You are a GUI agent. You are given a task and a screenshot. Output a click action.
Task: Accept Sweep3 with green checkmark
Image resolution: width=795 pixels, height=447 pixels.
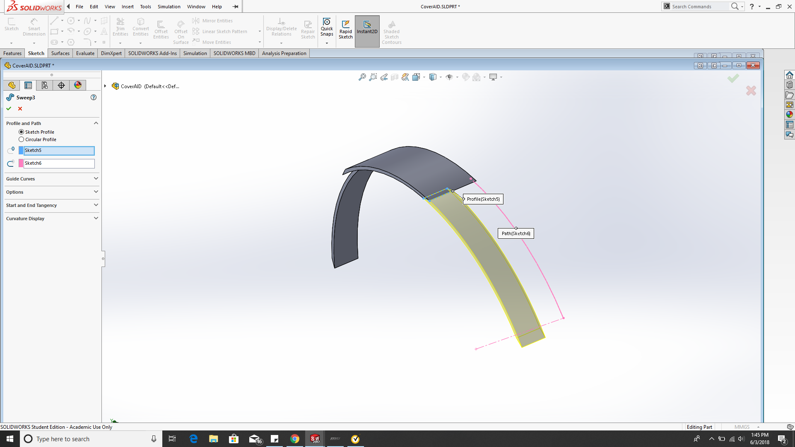[9, 108]
